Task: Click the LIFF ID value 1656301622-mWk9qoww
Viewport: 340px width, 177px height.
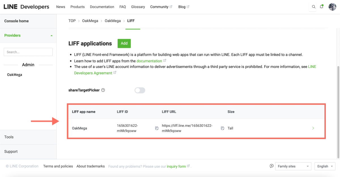Action: 127,128
